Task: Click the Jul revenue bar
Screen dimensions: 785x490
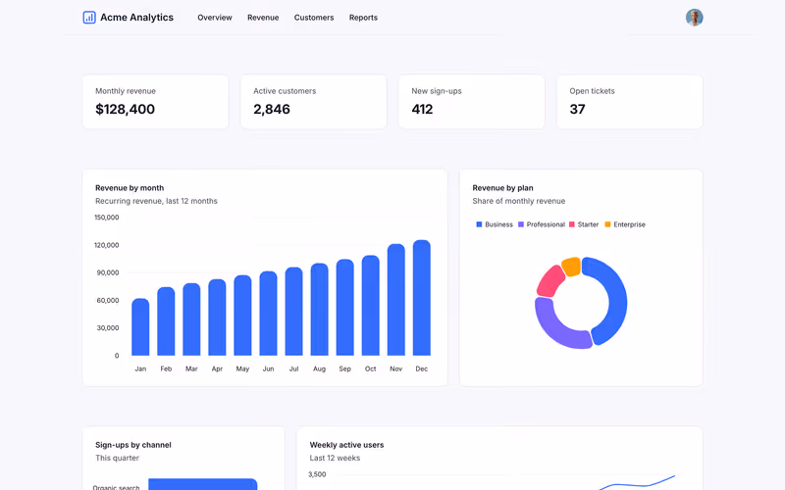Action: (x=293, y=312)
